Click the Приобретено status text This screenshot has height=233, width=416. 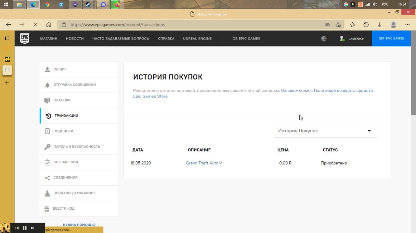(334, 163)
